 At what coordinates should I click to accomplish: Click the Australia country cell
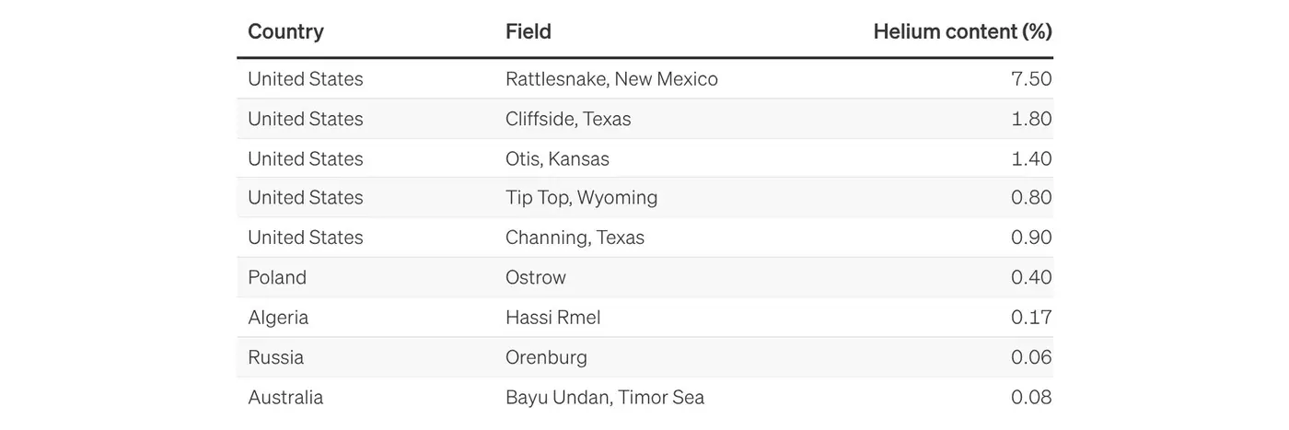(x=285, y=398)
